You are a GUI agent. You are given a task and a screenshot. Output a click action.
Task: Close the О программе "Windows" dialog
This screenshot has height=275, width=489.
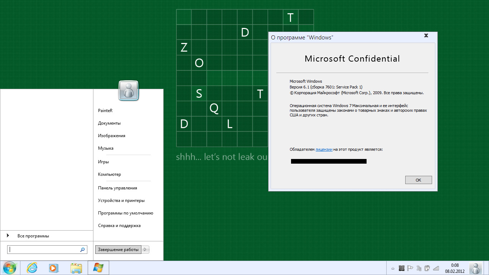tap(426, 35)
